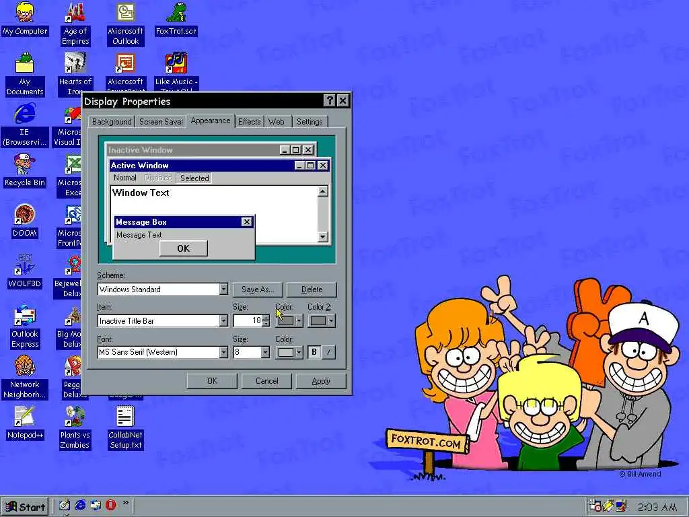Viewport: 689px width, 517px height.
Task: Click the preview Window Text area
Action: coord(141,193)
